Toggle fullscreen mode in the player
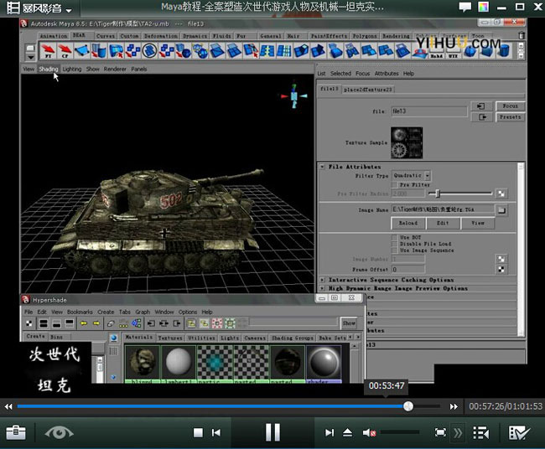Image resolution: width=545 pixels, height=449 pixels. tap(440, 433)
